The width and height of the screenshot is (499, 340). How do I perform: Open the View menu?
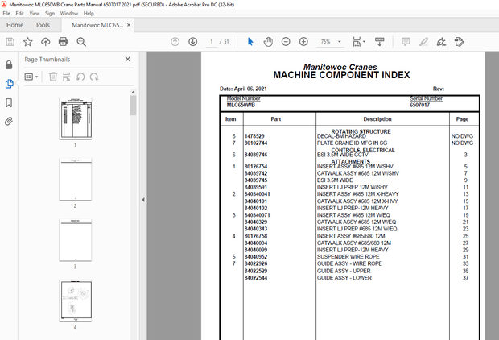pos(35,14)
